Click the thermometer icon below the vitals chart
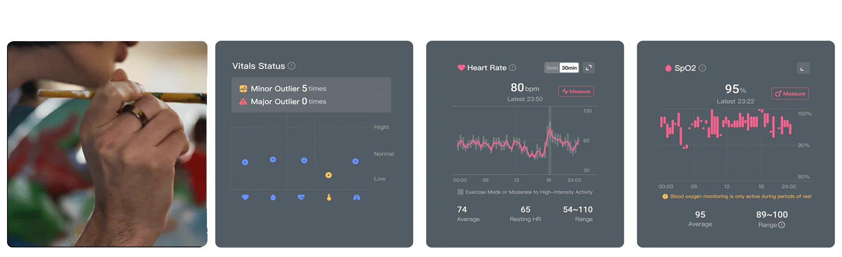Image resolution: width=842 pixels, height=257 pixels. (329, 197)
